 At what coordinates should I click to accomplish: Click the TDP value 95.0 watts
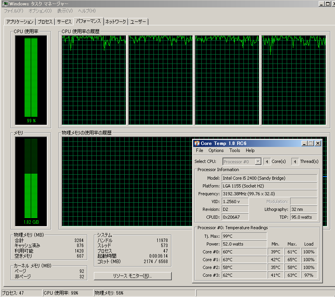click(304, 217)
